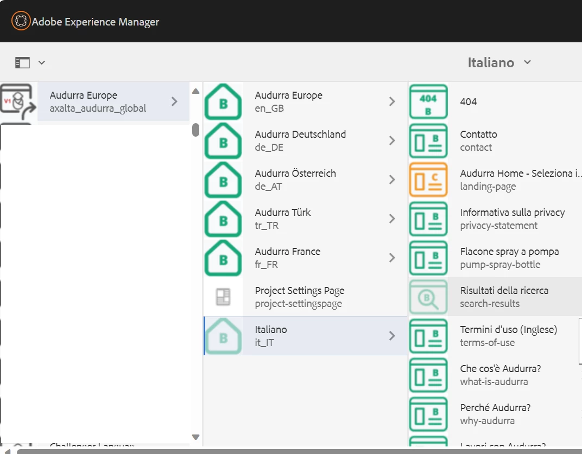Click the Informativa sulla privacy title
This screenshot has width=582, height=454.
pyautogui.click(x=512, y=213)
